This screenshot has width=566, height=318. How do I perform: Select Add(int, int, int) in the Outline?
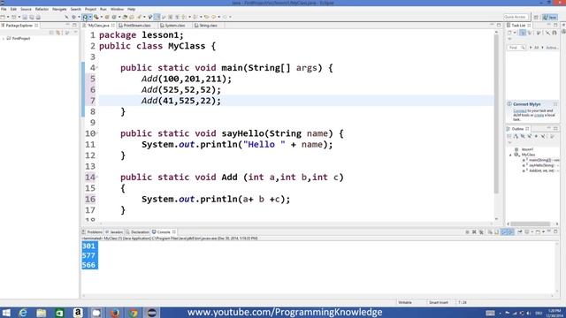point(540,170)
